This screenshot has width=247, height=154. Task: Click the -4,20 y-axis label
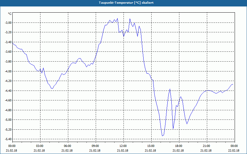click(x=8, y=81)
